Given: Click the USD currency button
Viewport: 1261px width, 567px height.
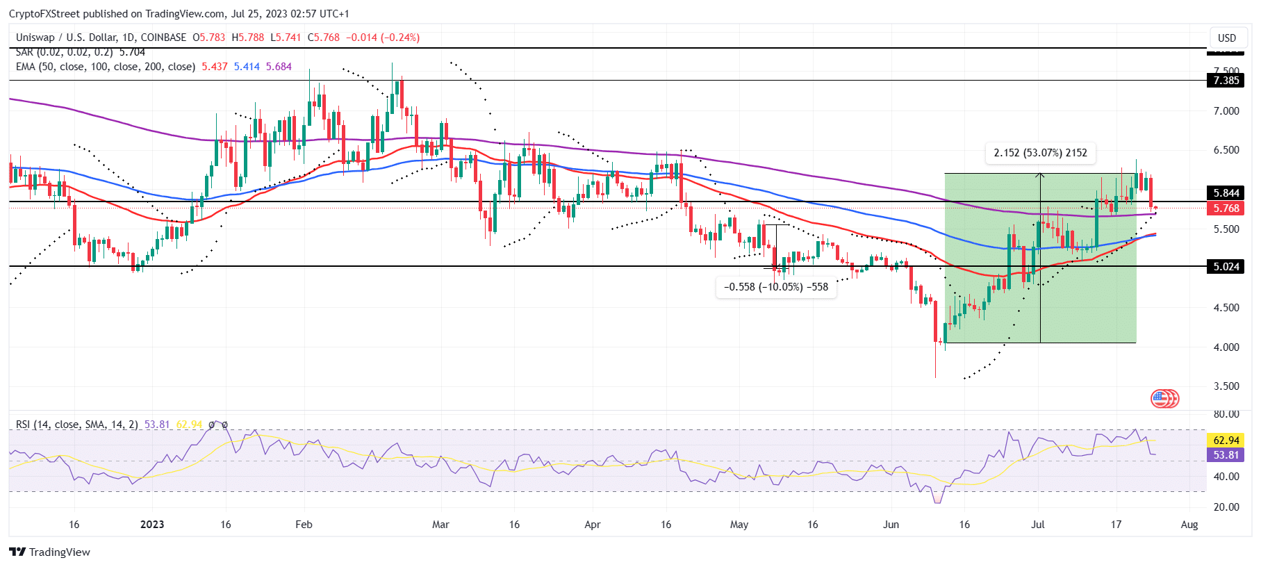Looking at the screenshot, I should point(1227,38).
